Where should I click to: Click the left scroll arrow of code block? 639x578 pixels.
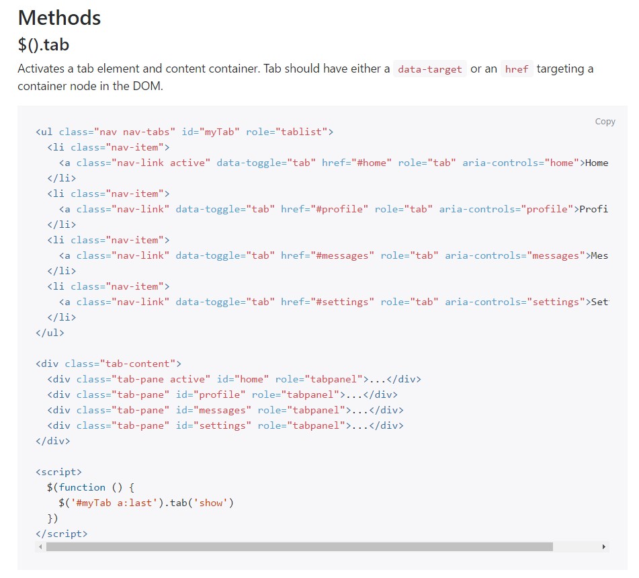coord(40,546)
